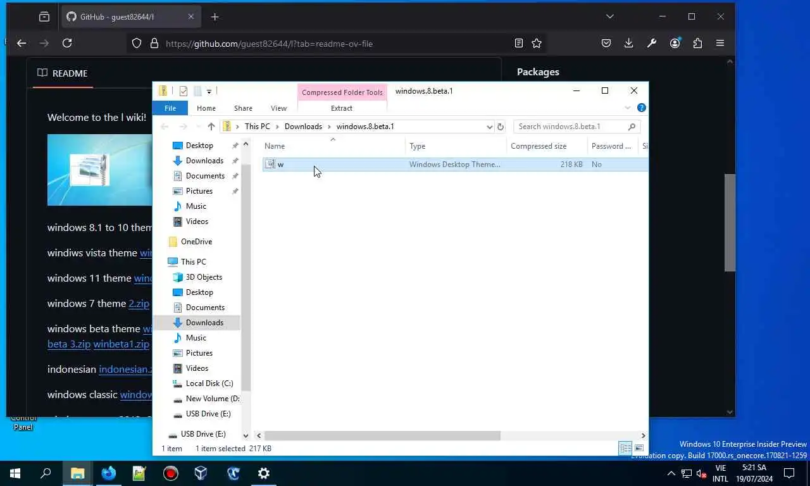Click the Firefox URL address field
This screenshot has height=486, width=810.
tap(335, 44)
